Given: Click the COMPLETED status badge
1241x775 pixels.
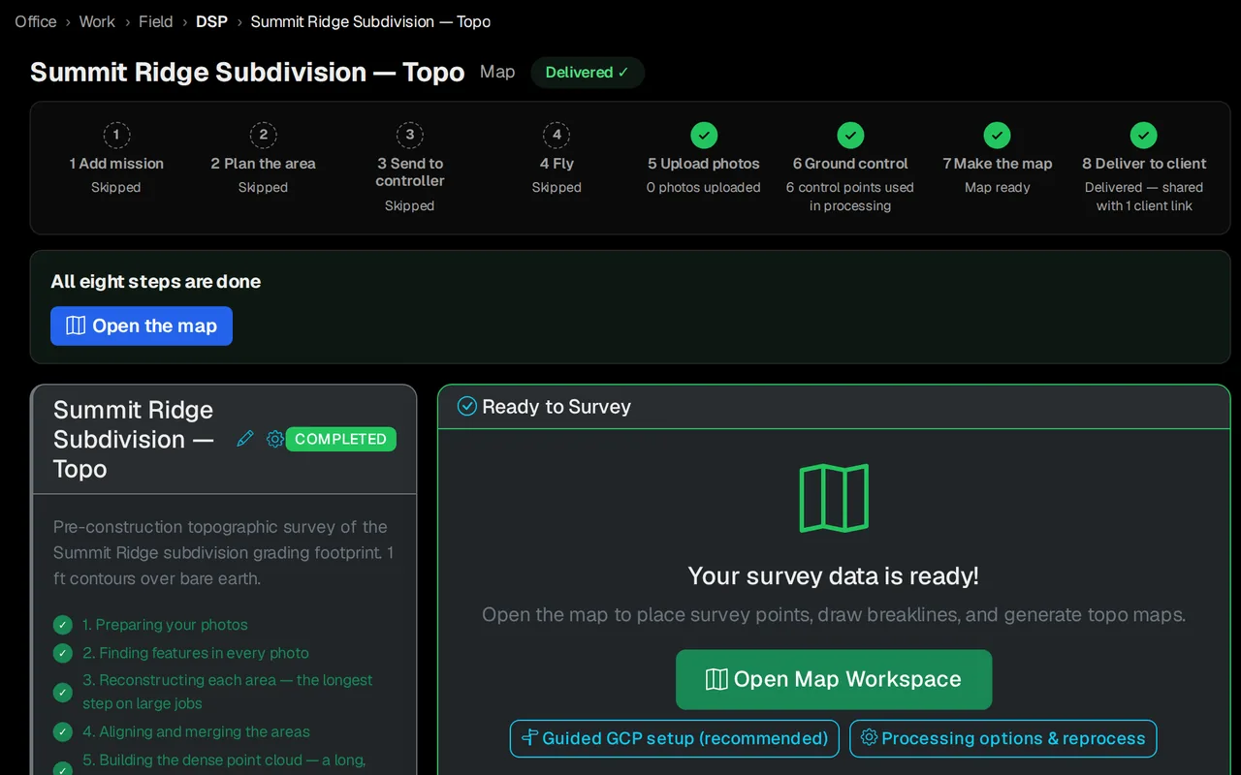Looking at the screenshot, I should pos(341,439).
